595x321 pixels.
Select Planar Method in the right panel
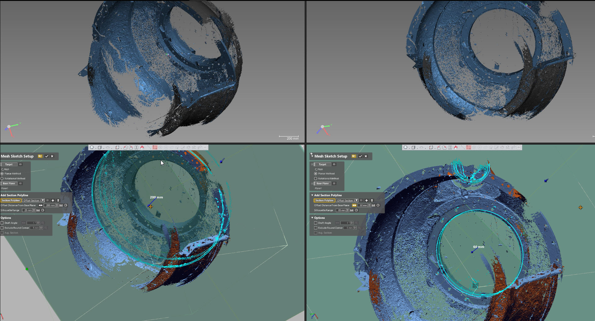point(324,174)
